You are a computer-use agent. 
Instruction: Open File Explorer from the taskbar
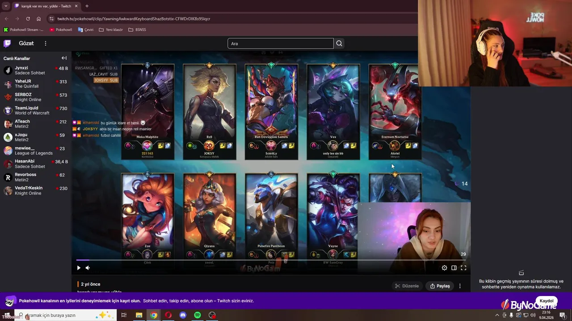(139, 315)
